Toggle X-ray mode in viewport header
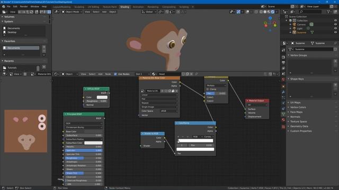This screenshot has height=190, width=339. point(256,12)
